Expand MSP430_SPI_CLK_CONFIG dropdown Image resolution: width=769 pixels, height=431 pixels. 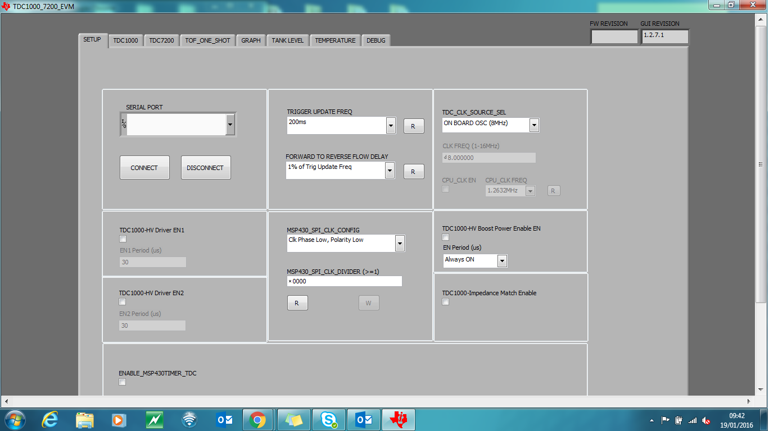(400, 244)
